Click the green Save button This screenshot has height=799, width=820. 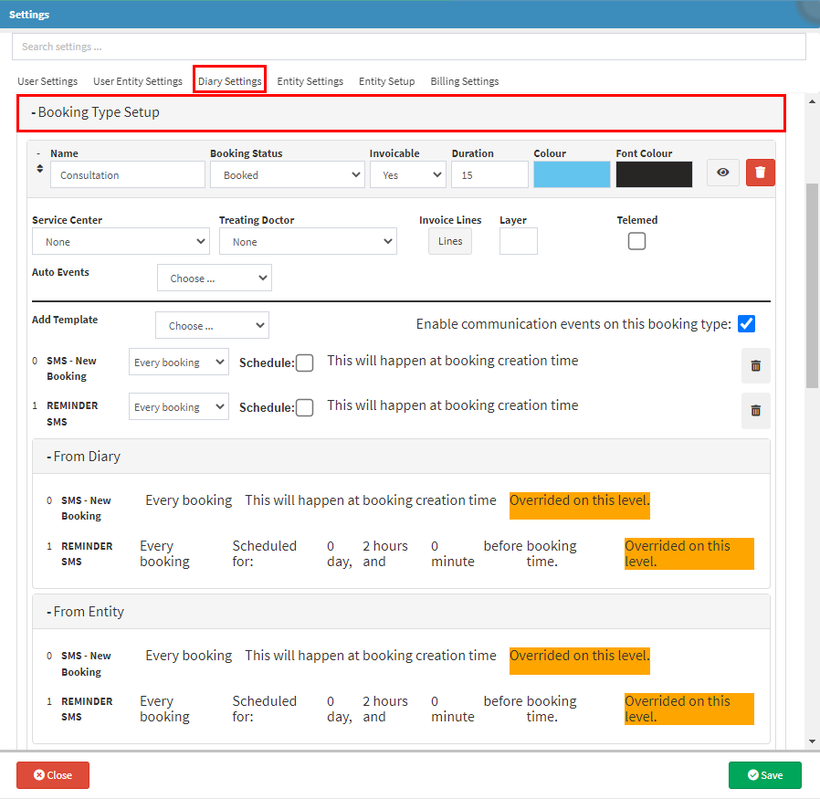point(764,775)
